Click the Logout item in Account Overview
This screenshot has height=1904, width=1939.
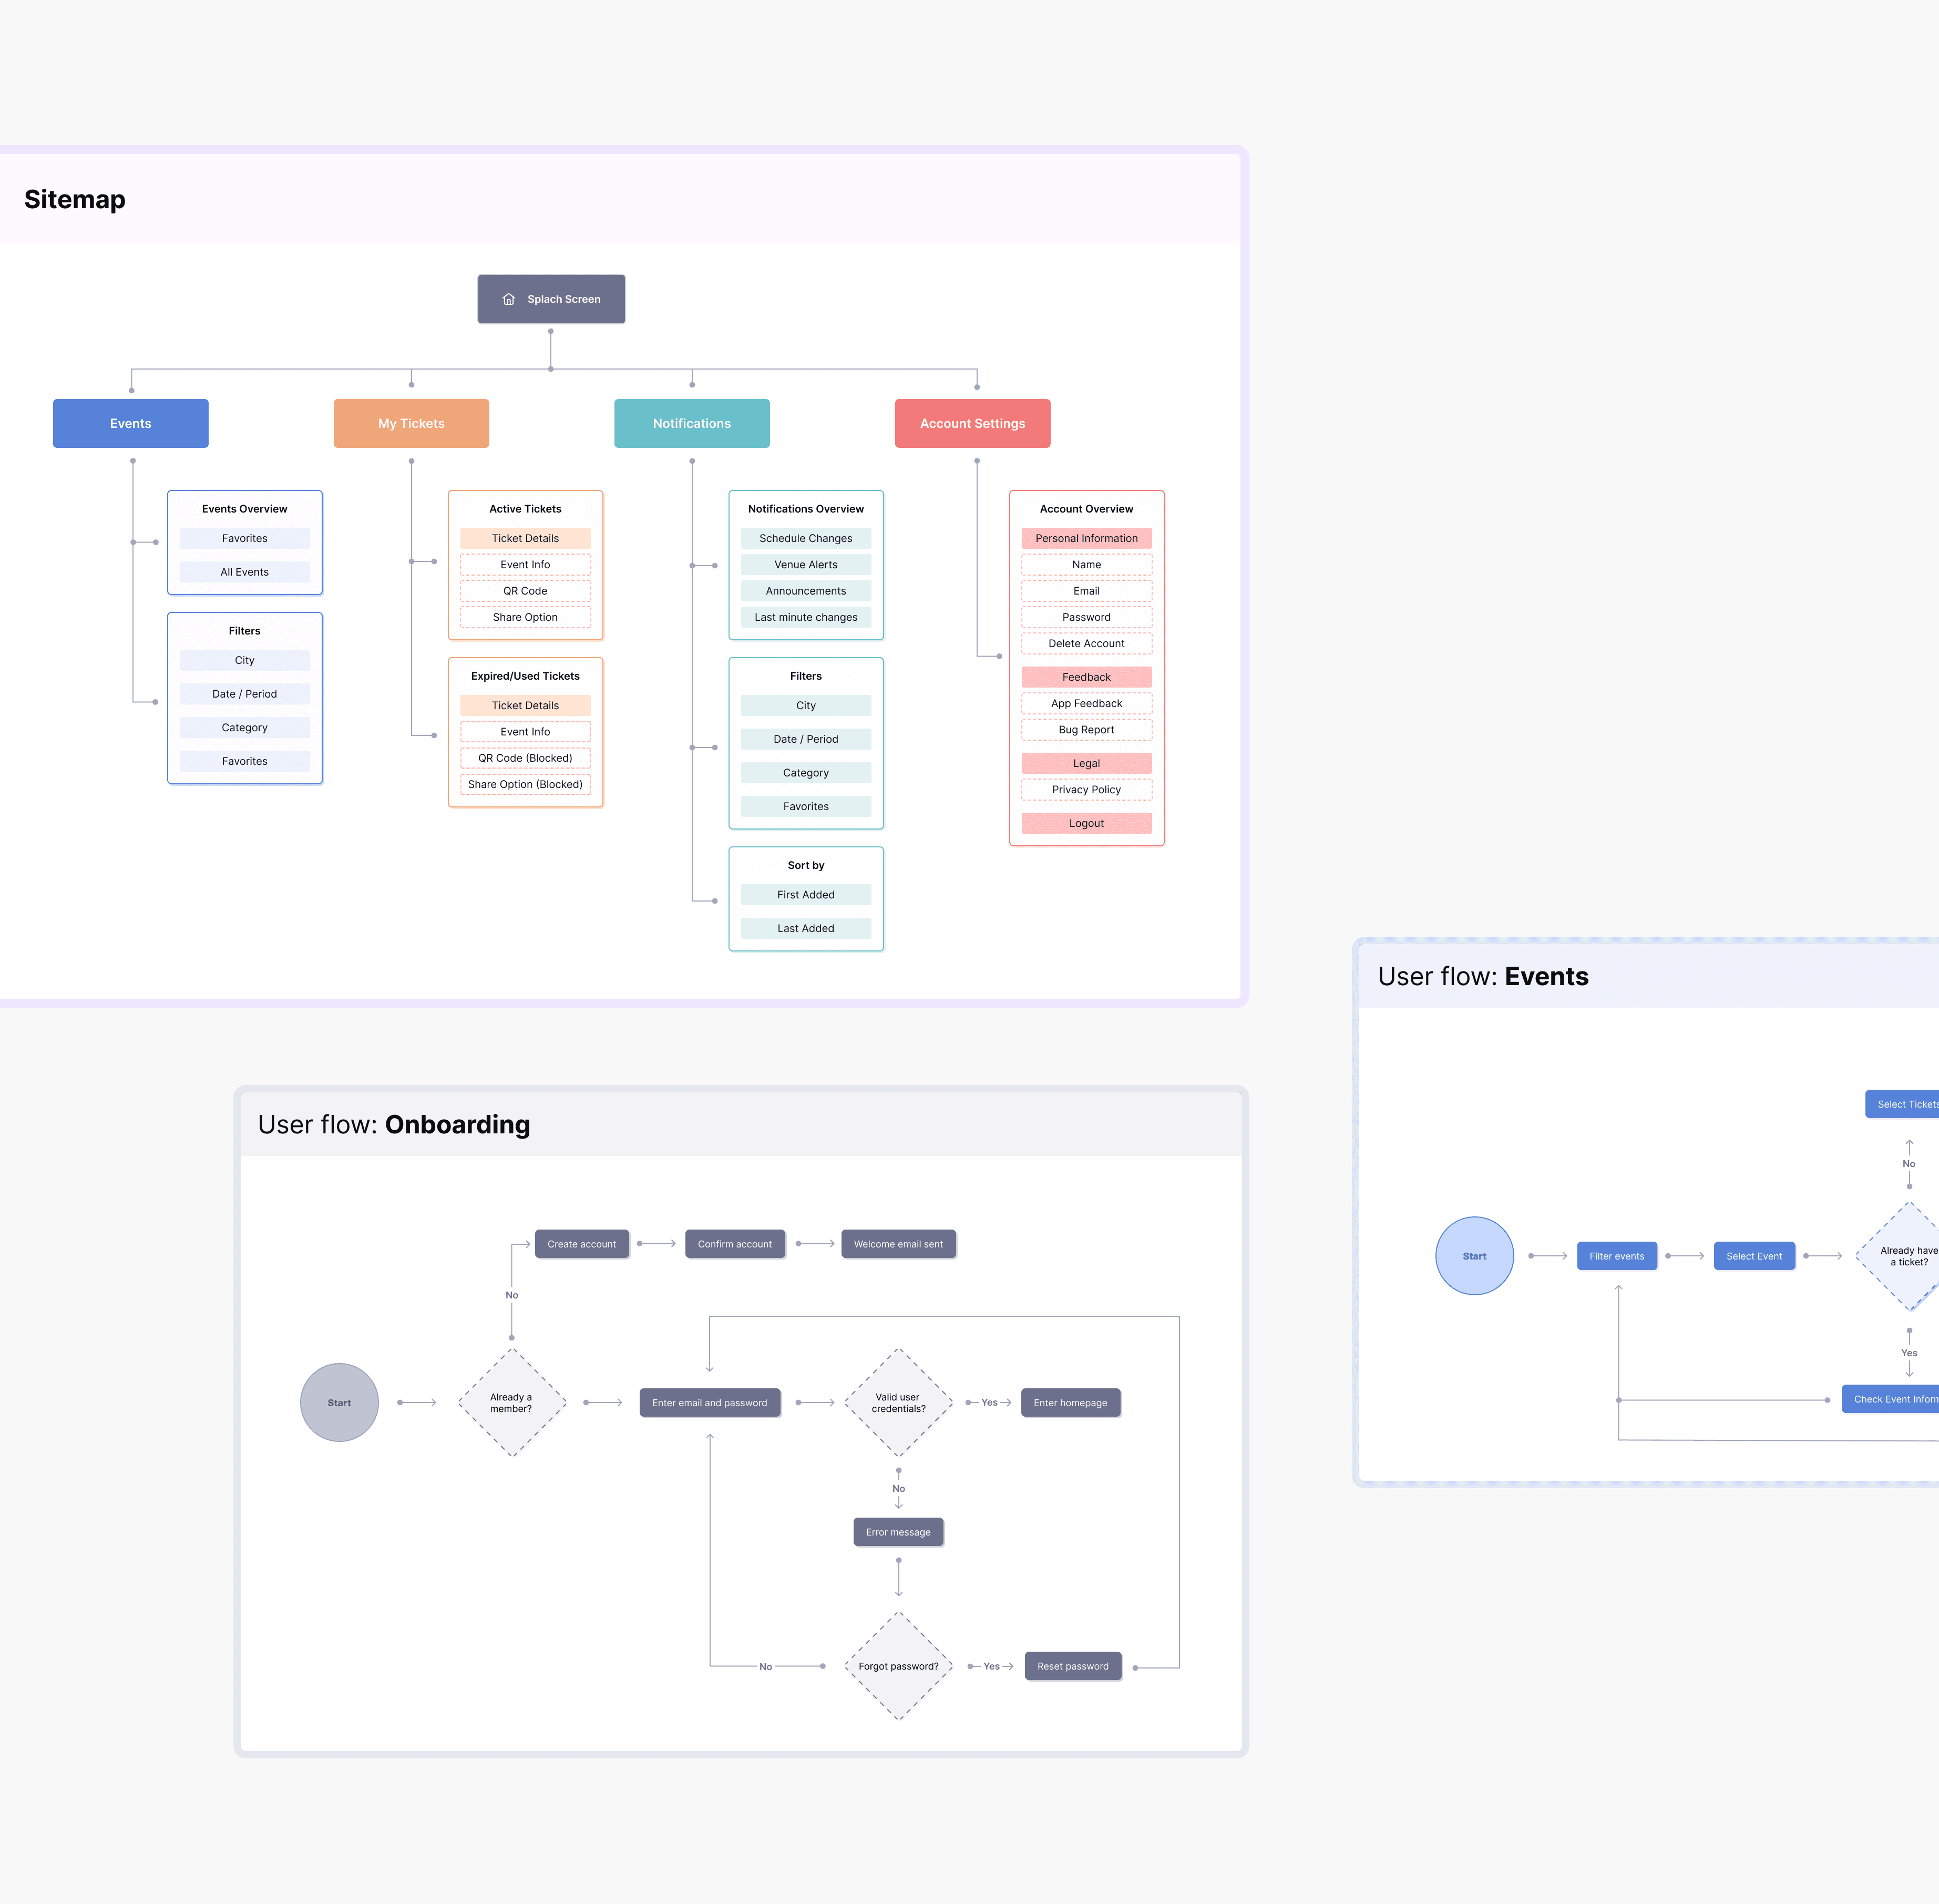tap(1086, 823)
